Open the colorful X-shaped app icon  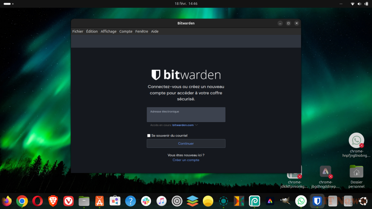point(239,201)
